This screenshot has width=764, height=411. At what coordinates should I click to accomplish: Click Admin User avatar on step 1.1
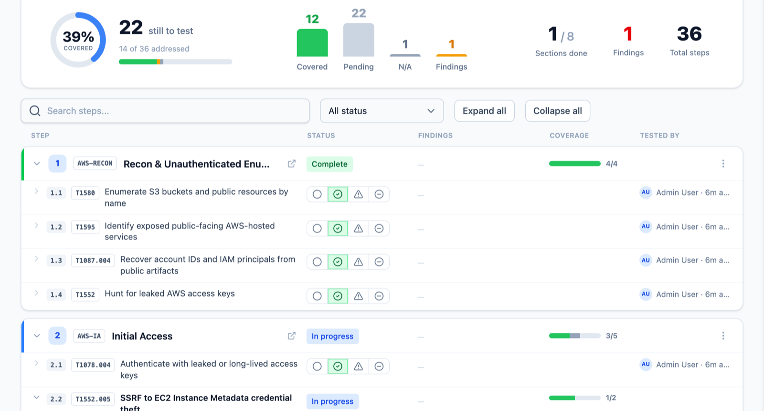(646, 192)
